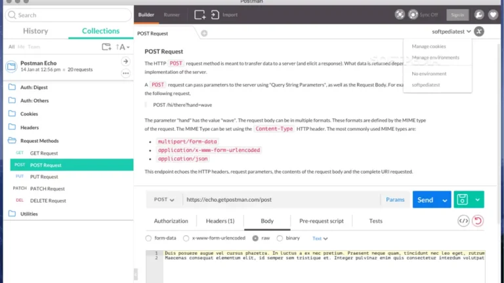Click the Params button
504x283 pixels.
[395, 200]
